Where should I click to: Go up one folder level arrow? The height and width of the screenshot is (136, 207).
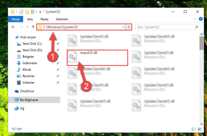click(33, 27)
